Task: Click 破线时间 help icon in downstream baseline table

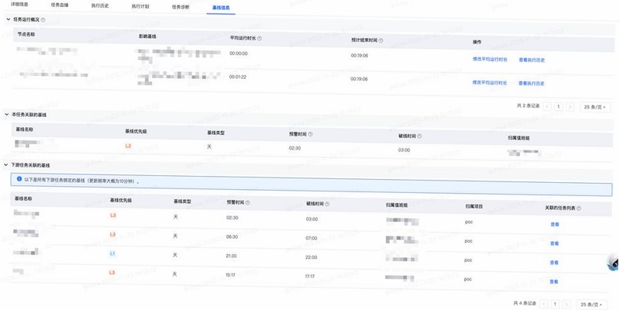Action: coord(327,204)
